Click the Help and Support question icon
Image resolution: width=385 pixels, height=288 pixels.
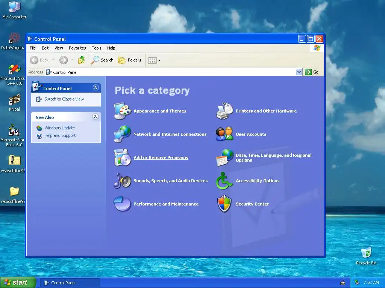pos(39,136)
